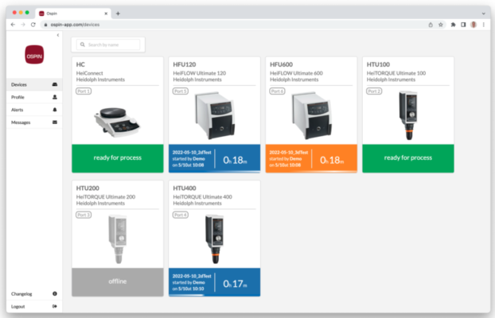Image resolution: width=495 pixels, height=318 pixels.
Task: Bookmark this page with the star
Action: (x=441, y=25)
